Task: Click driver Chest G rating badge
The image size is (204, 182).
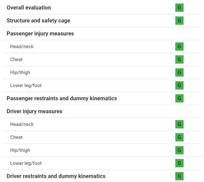Action: click(x=179, y=137)
